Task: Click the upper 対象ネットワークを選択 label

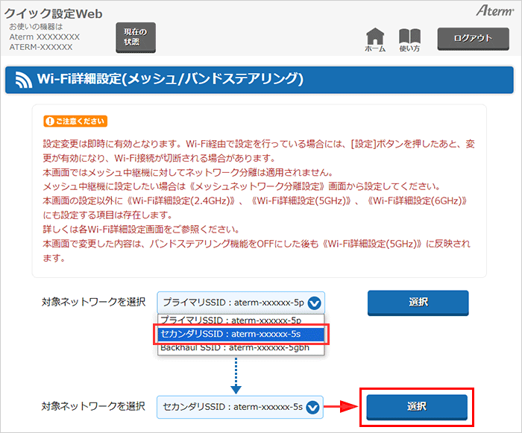Action: coord(93,302)
